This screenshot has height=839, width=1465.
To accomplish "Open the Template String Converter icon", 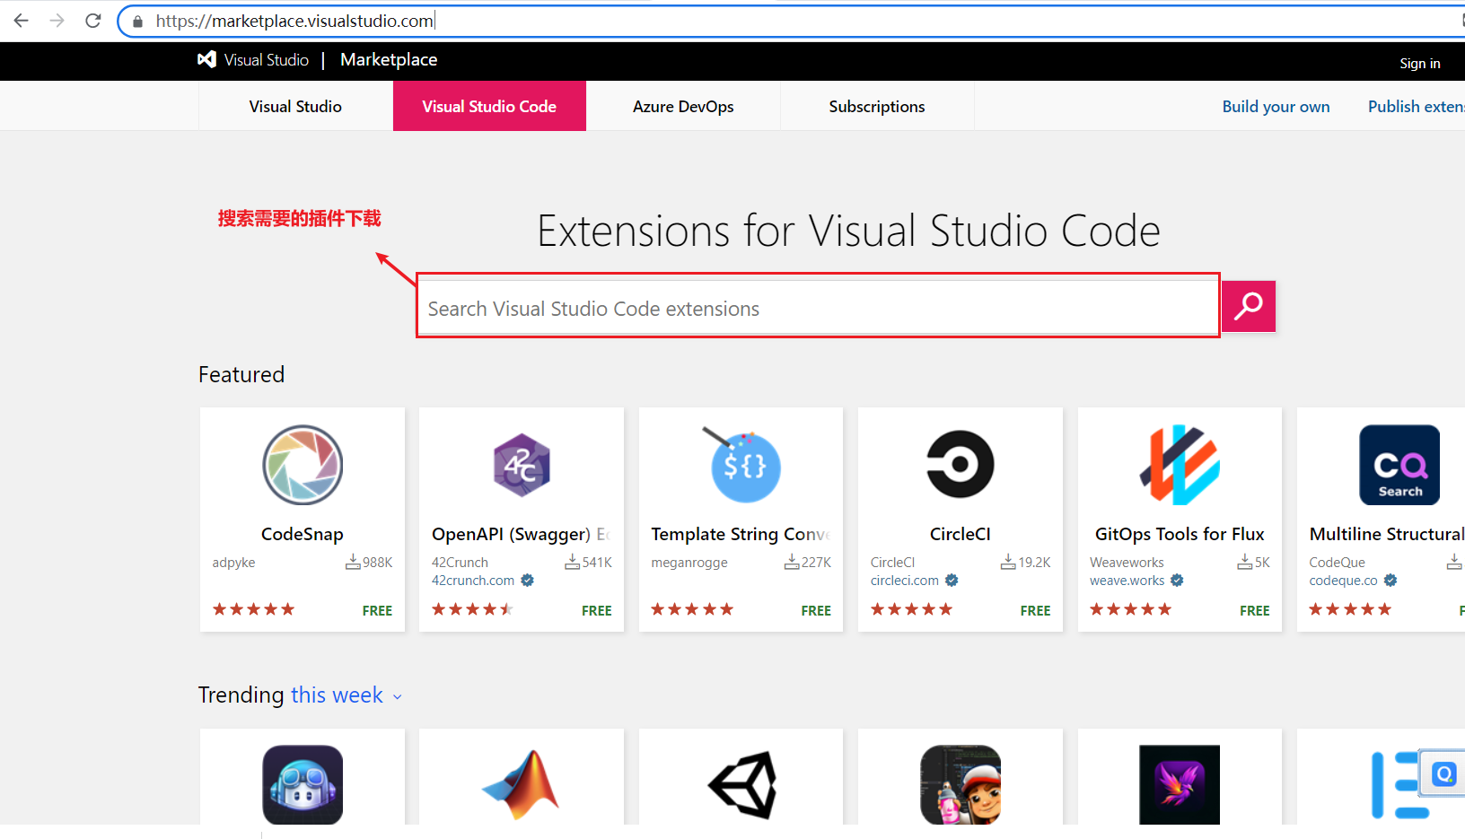I will click(x=741, y=464).
